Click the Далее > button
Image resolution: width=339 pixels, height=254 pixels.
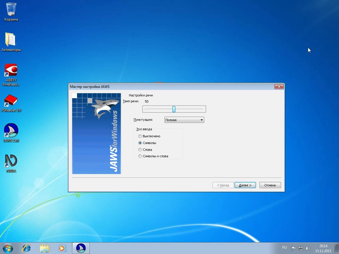[x=245, y=185]
